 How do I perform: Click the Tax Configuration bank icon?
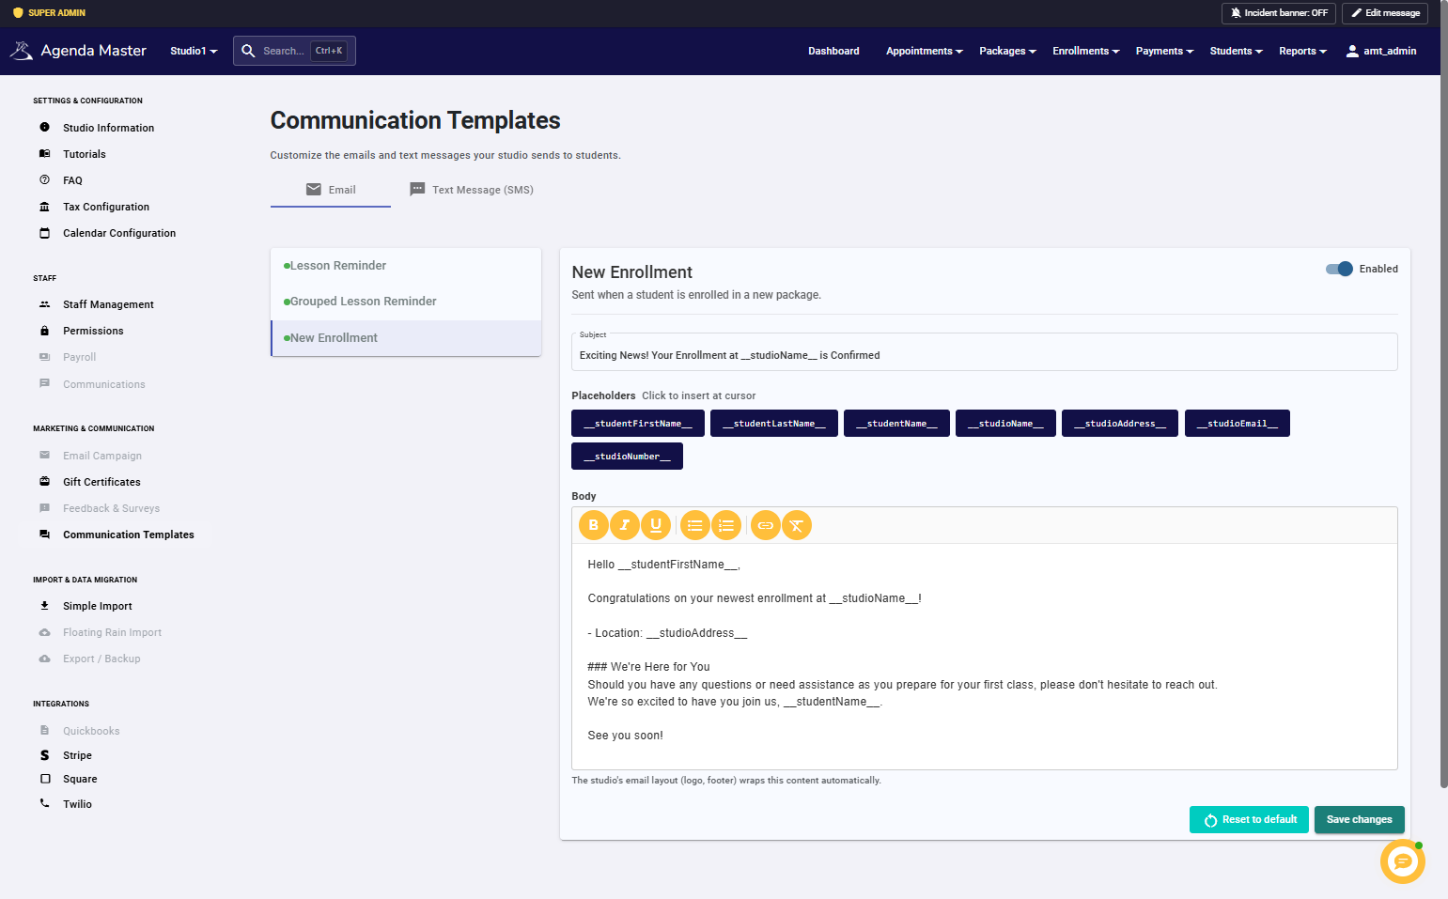click(x=44, y=207)
